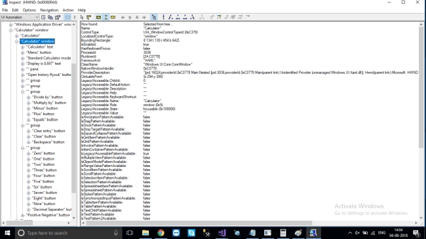Screen dimensions: 426x239
Task: Select the "Decimal Separator" button tree item
Action: point(52,210)
